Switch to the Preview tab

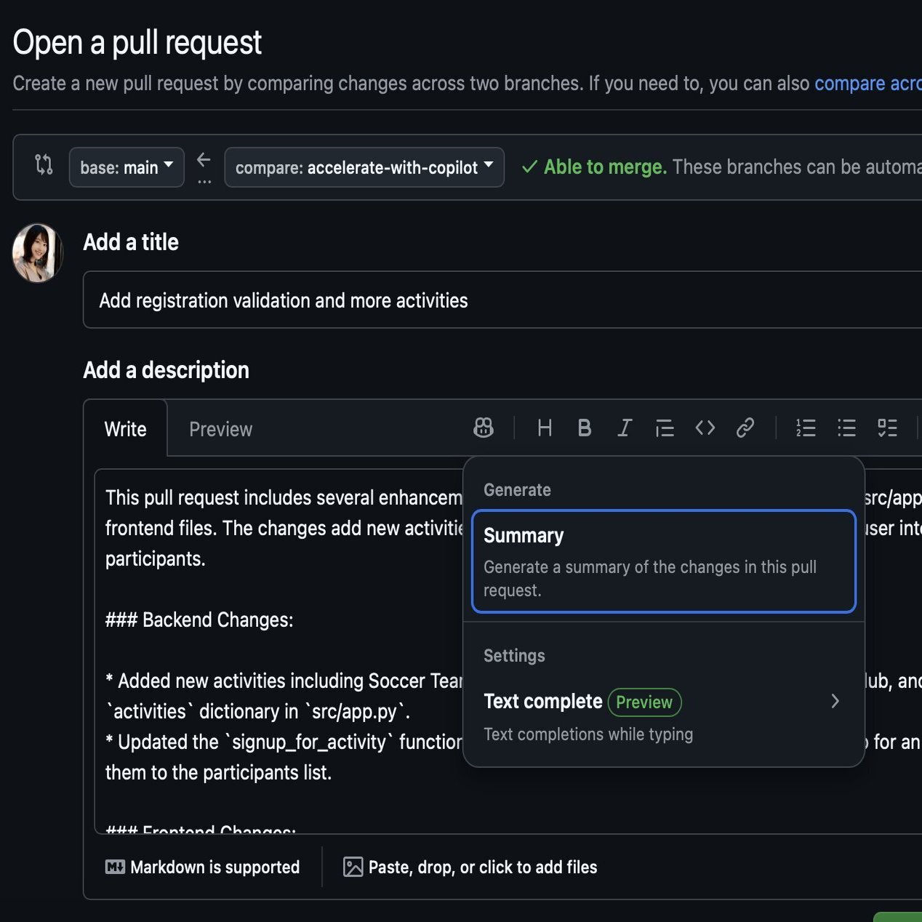pyautogui.click(x=220, y=429)
